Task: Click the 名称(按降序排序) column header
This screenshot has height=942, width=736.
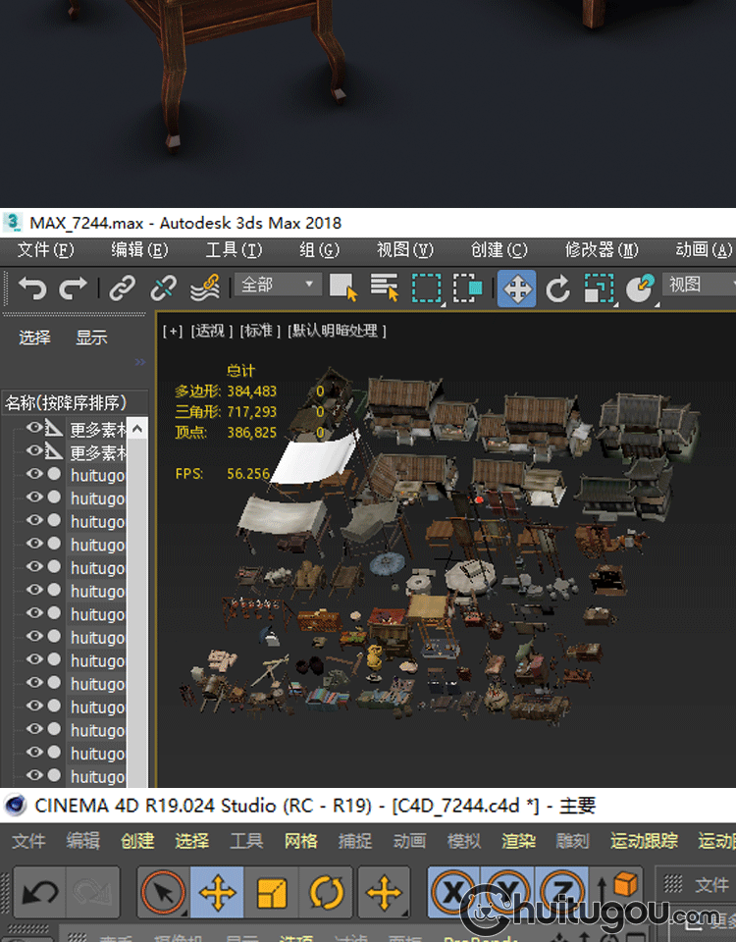Action: coord(66,402)
